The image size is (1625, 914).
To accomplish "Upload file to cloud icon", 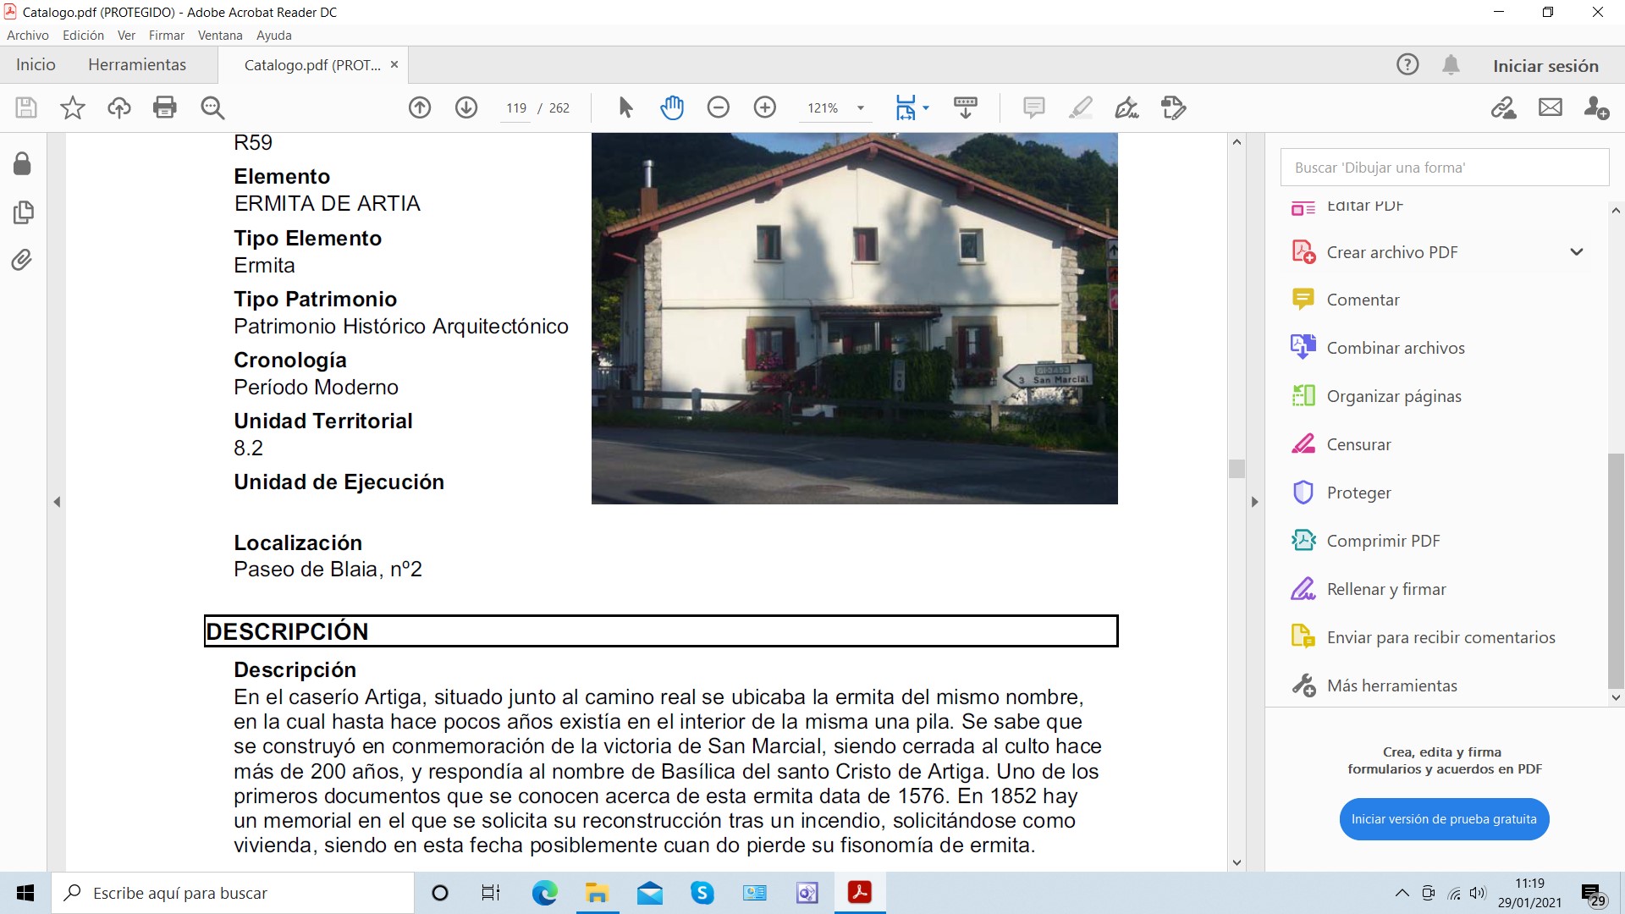I will point(119,107).
